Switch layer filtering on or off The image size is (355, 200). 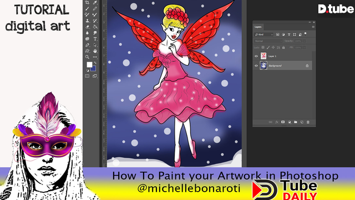point(306,34)
